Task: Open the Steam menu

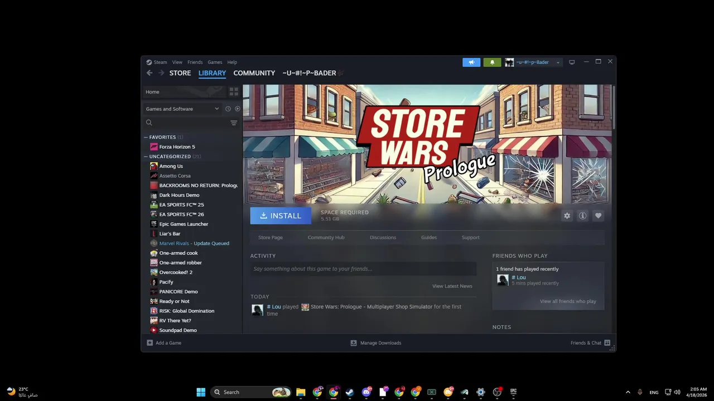Action: pyautogui.click(x=160, y=62)
